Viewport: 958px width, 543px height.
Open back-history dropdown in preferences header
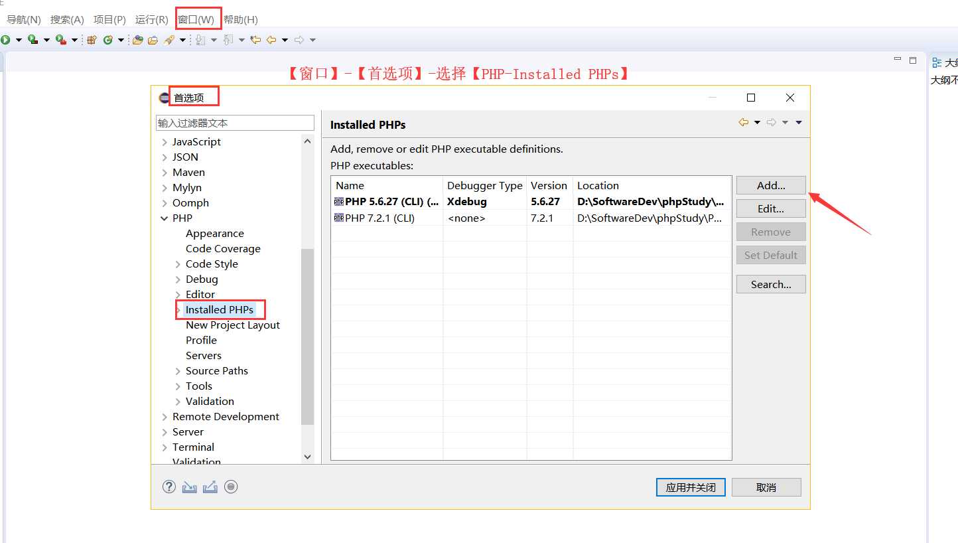point(757,122)
